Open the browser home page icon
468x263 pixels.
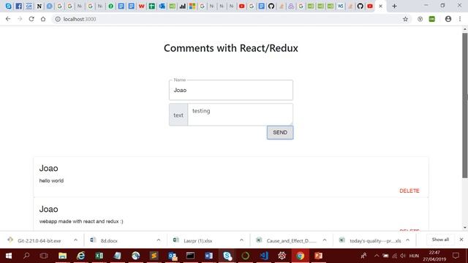coord(43,19)
